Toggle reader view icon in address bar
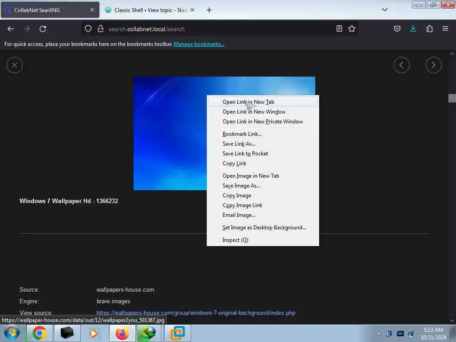This screenshot has height=342, width=456. click(x=339, y=28)
